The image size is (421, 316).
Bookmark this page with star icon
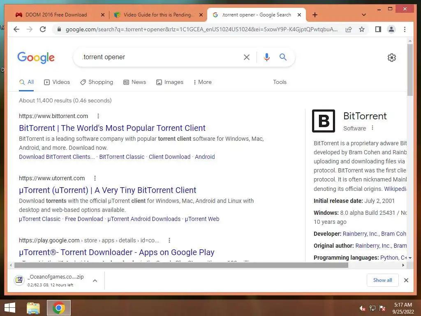click(362, 29)
